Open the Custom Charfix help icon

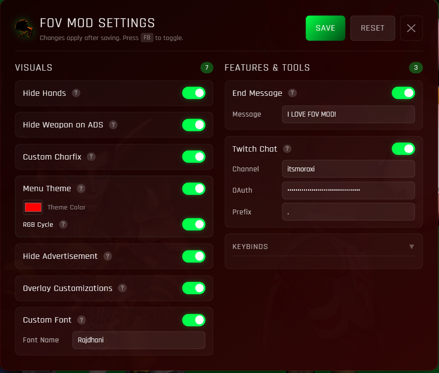point(91,157)
